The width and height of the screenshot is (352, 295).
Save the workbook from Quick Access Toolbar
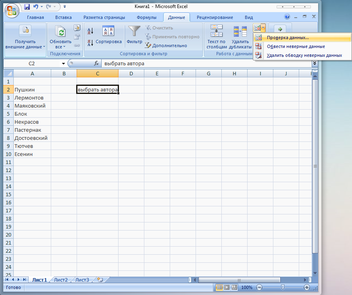tap(27, 7)
